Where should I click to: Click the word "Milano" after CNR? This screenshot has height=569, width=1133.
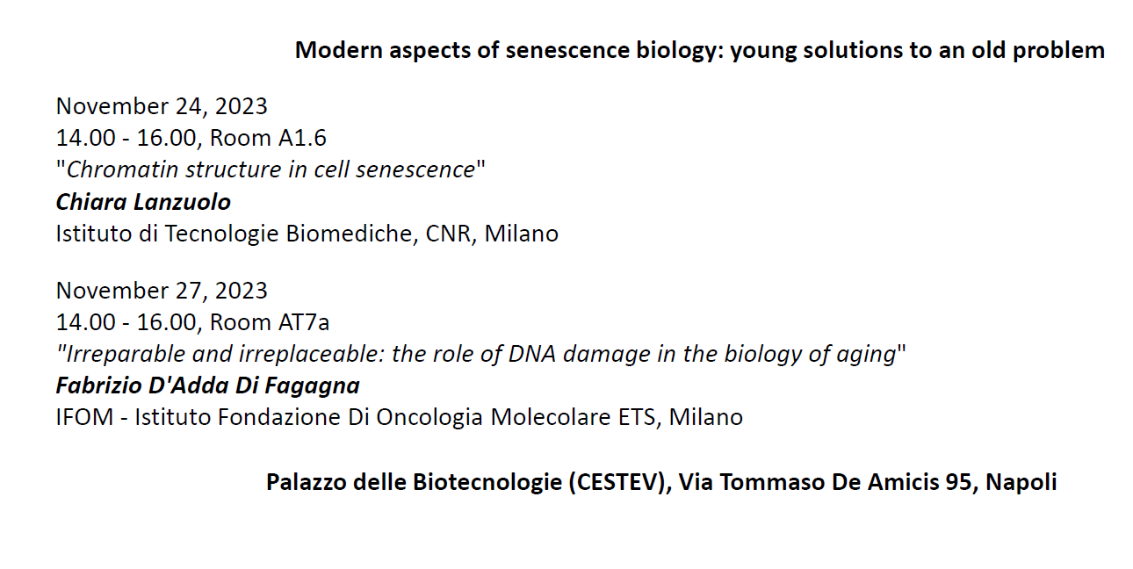tap(522, 234)
